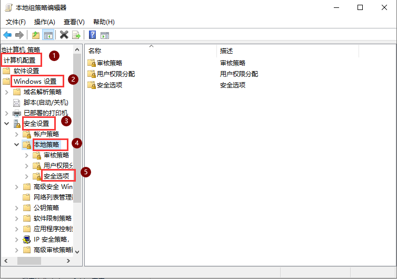Click the Forward arrow toolbar icon
397x279 pixels.
[19, 35]
